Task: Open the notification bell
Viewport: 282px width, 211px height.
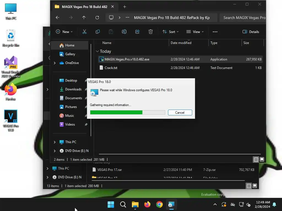Action: (275, 204)
